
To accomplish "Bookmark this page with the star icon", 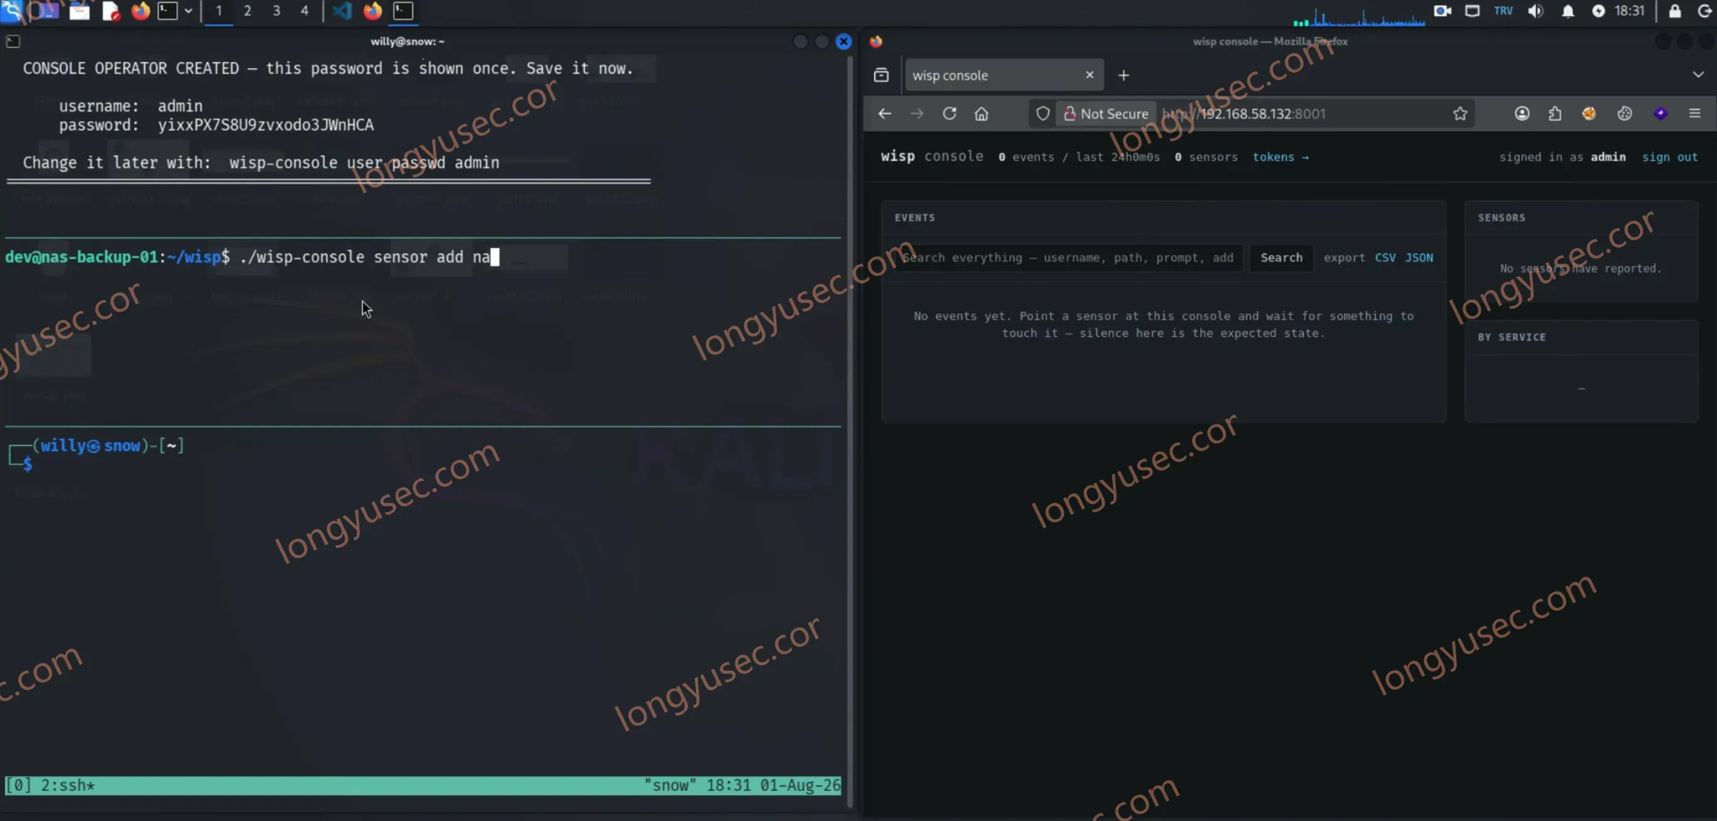I will pos(1460,113).
